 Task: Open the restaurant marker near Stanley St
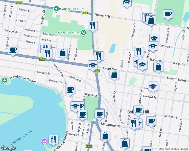point(139,52)
